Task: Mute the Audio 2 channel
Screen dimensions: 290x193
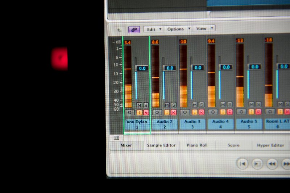Action: point(167,105)
